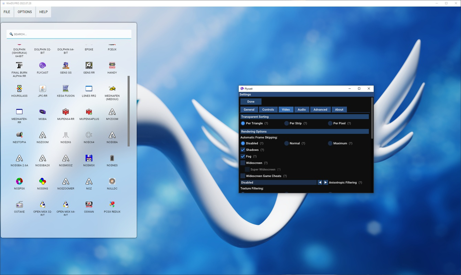
Task: Open the JPC-RR Java icon
Action: [x=42, y=88]
